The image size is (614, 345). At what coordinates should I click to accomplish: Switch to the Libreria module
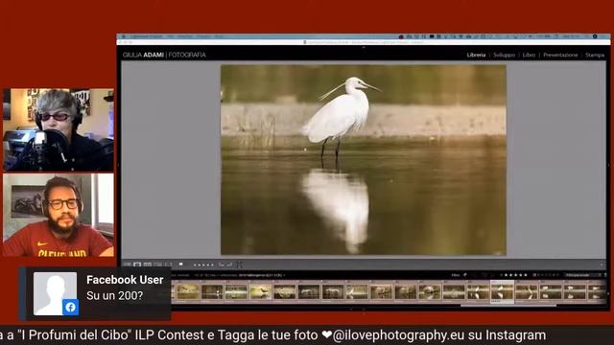point(476,56)
